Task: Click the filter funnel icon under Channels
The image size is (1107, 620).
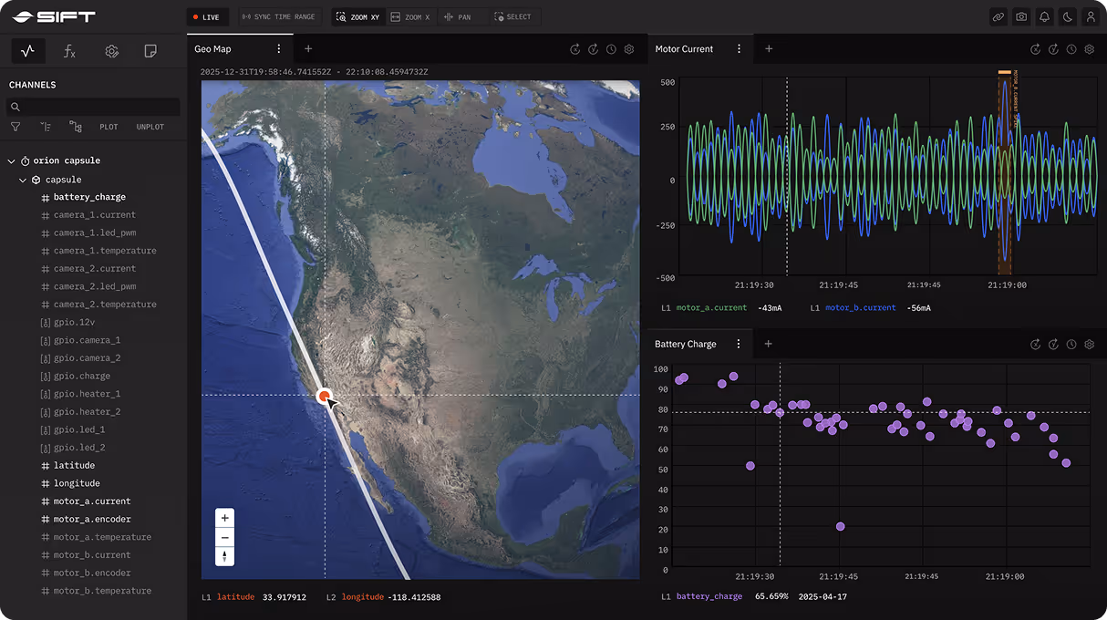Action: coord(16,127)
